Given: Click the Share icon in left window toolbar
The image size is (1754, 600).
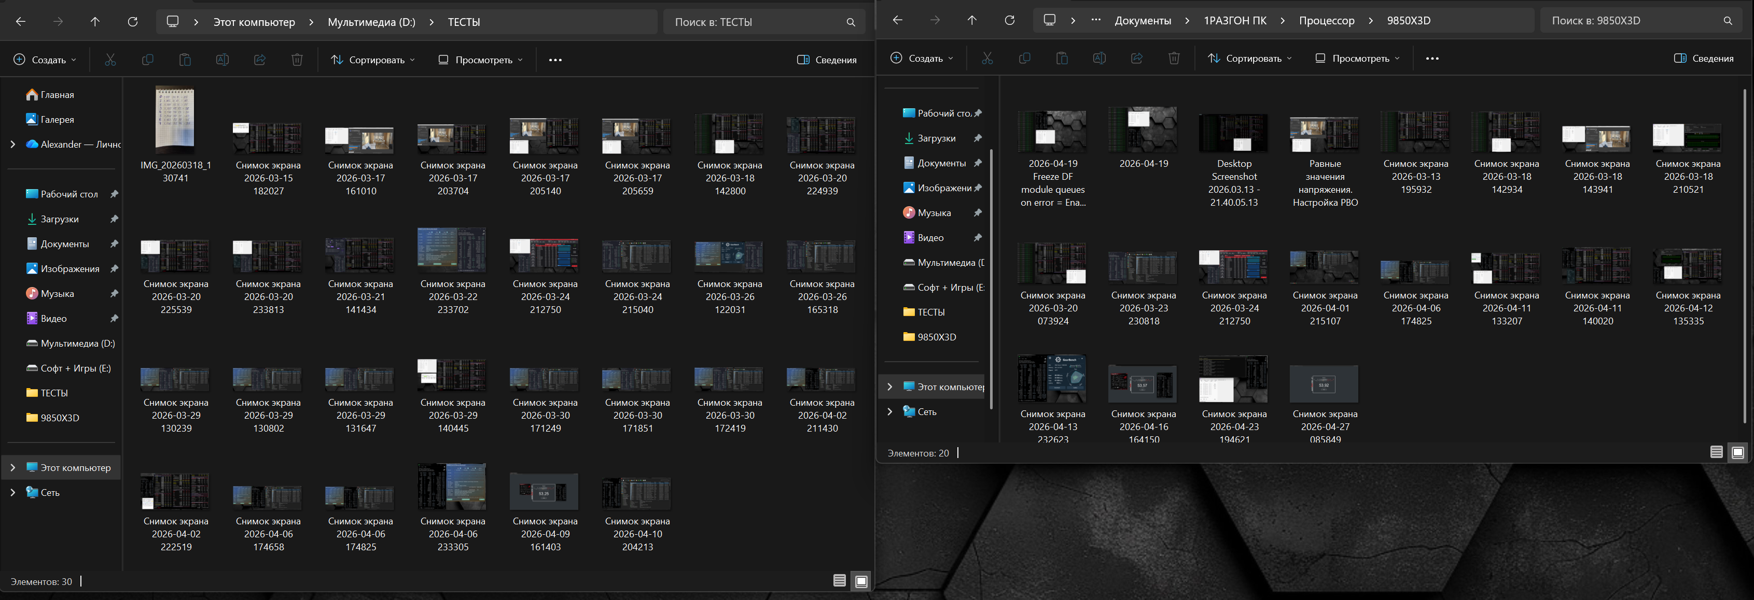Looking at the screenshot, I should [259, 60].
